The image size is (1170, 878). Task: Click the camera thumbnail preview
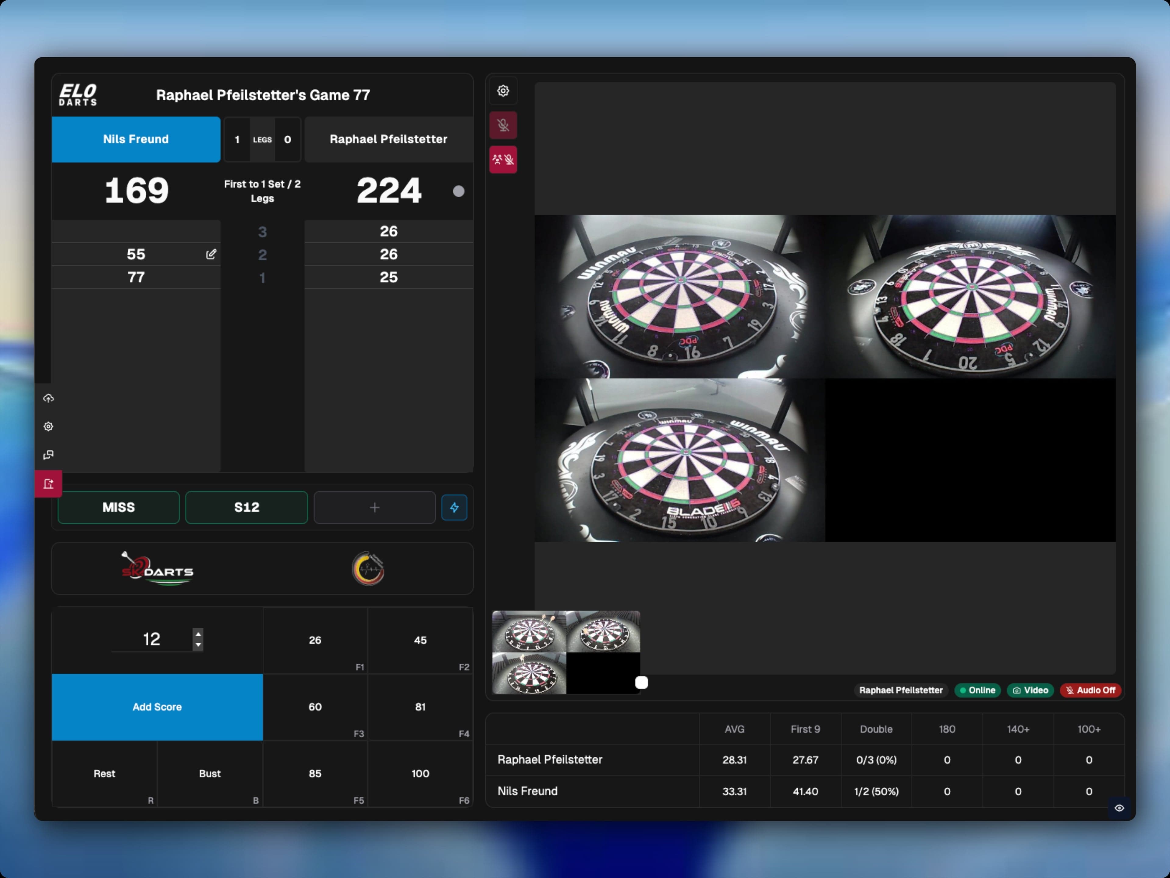point(565,652)
